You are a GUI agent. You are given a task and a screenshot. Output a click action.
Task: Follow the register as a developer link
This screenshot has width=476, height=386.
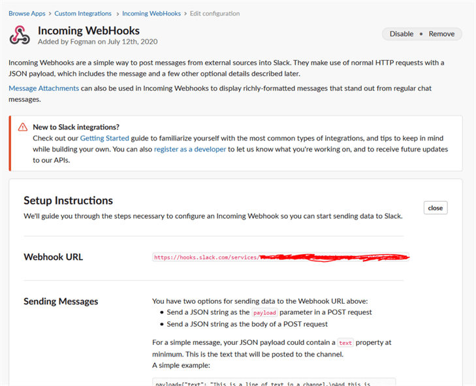pos(190,149)
